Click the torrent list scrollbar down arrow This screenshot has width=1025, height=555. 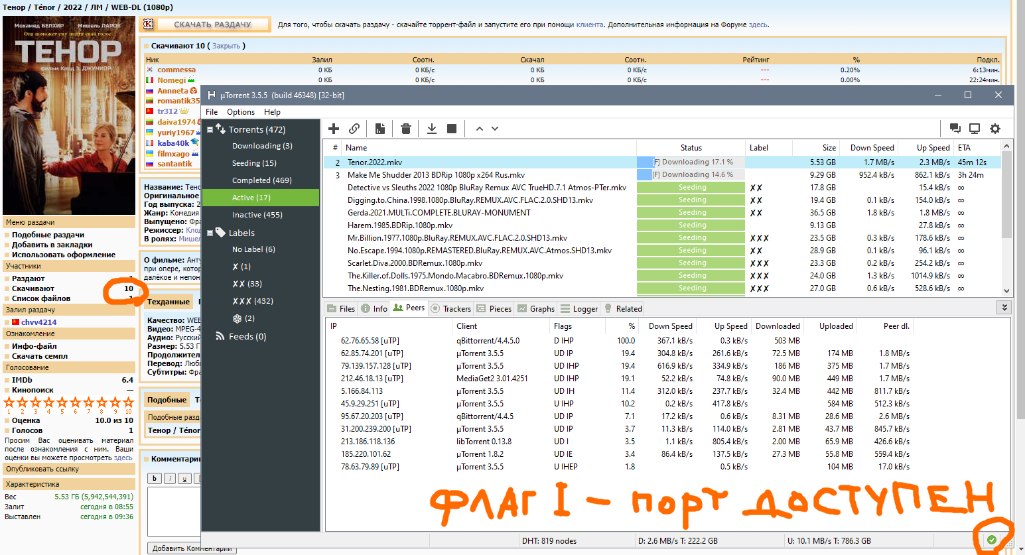tap(1006, 290)
